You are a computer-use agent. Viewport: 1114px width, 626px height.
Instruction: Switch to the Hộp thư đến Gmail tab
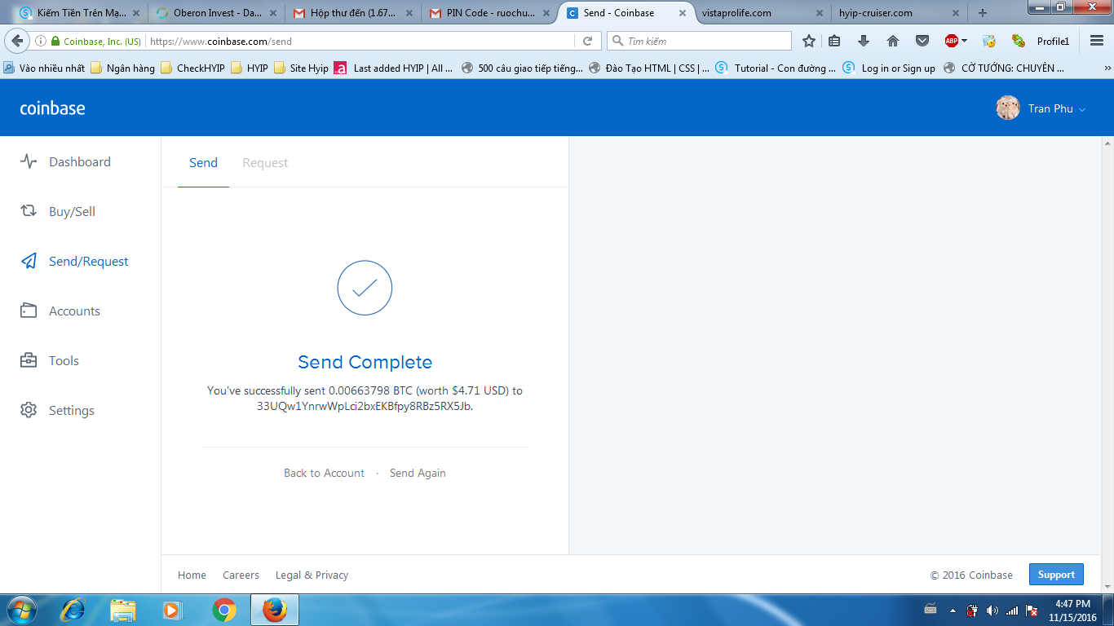tap(352, 13)
